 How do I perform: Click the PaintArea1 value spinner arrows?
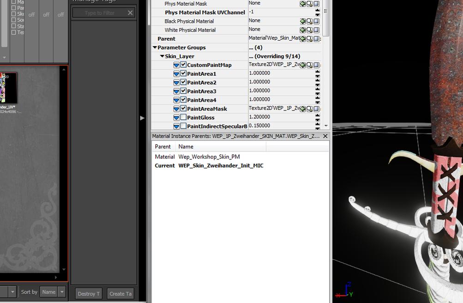tap(318, 74)
